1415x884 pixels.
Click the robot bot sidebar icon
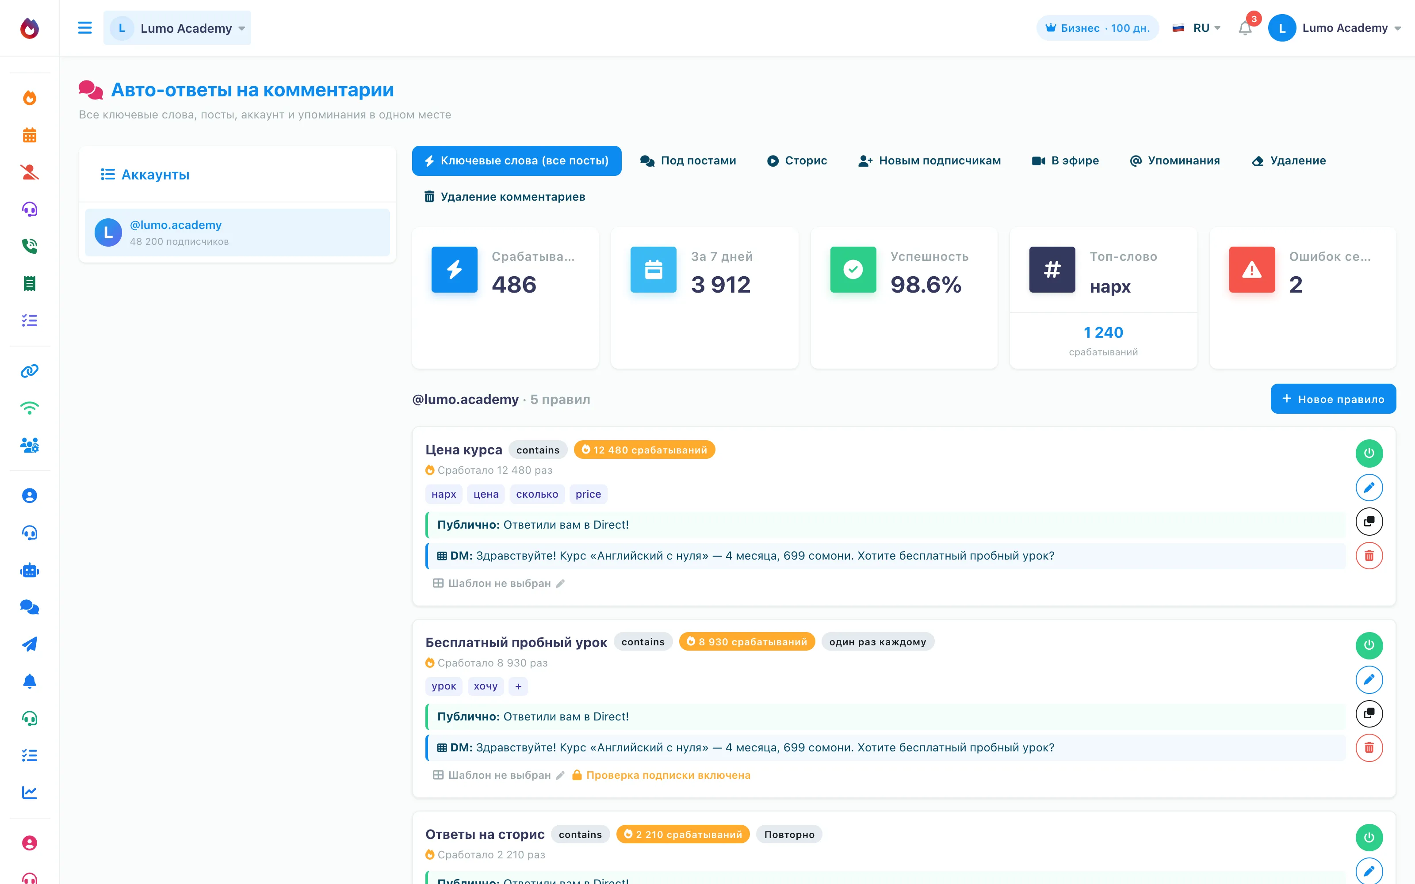coord(30,570)
